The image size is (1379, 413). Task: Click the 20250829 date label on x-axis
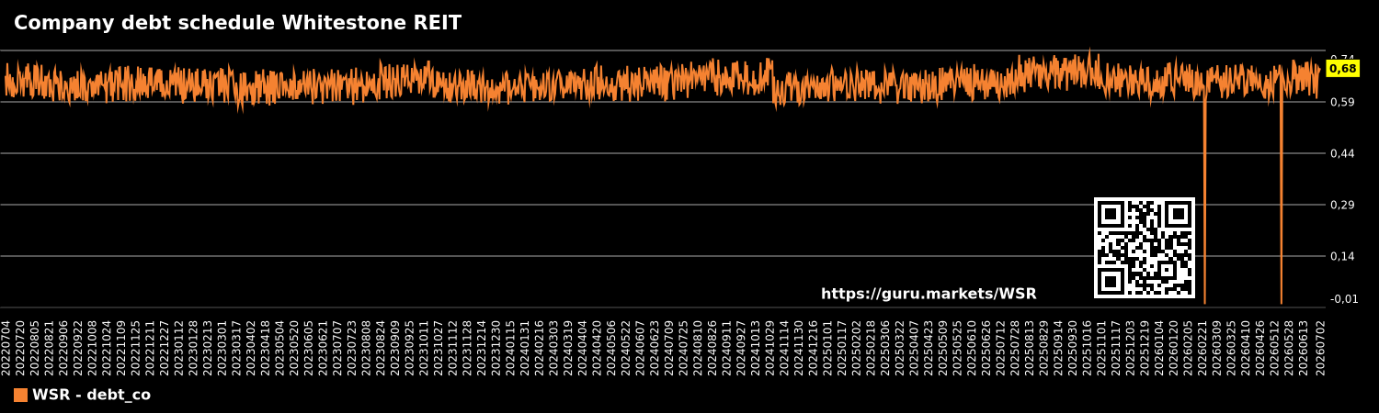pos(1045,348)
